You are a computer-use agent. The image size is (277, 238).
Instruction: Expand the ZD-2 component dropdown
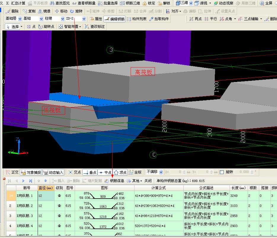click(84, 19)
